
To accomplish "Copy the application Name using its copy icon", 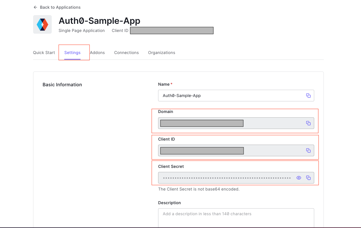I will click(308, 96).
